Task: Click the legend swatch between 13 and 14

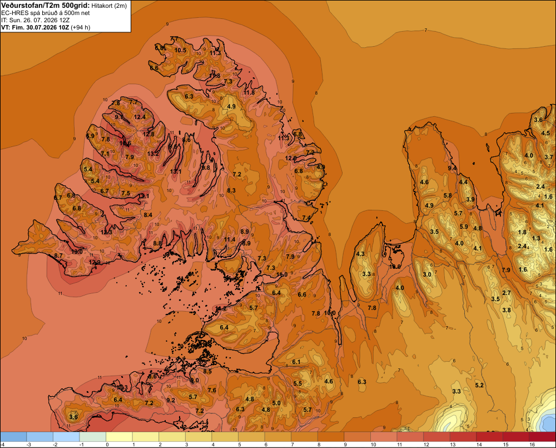Action: point(463,437)
